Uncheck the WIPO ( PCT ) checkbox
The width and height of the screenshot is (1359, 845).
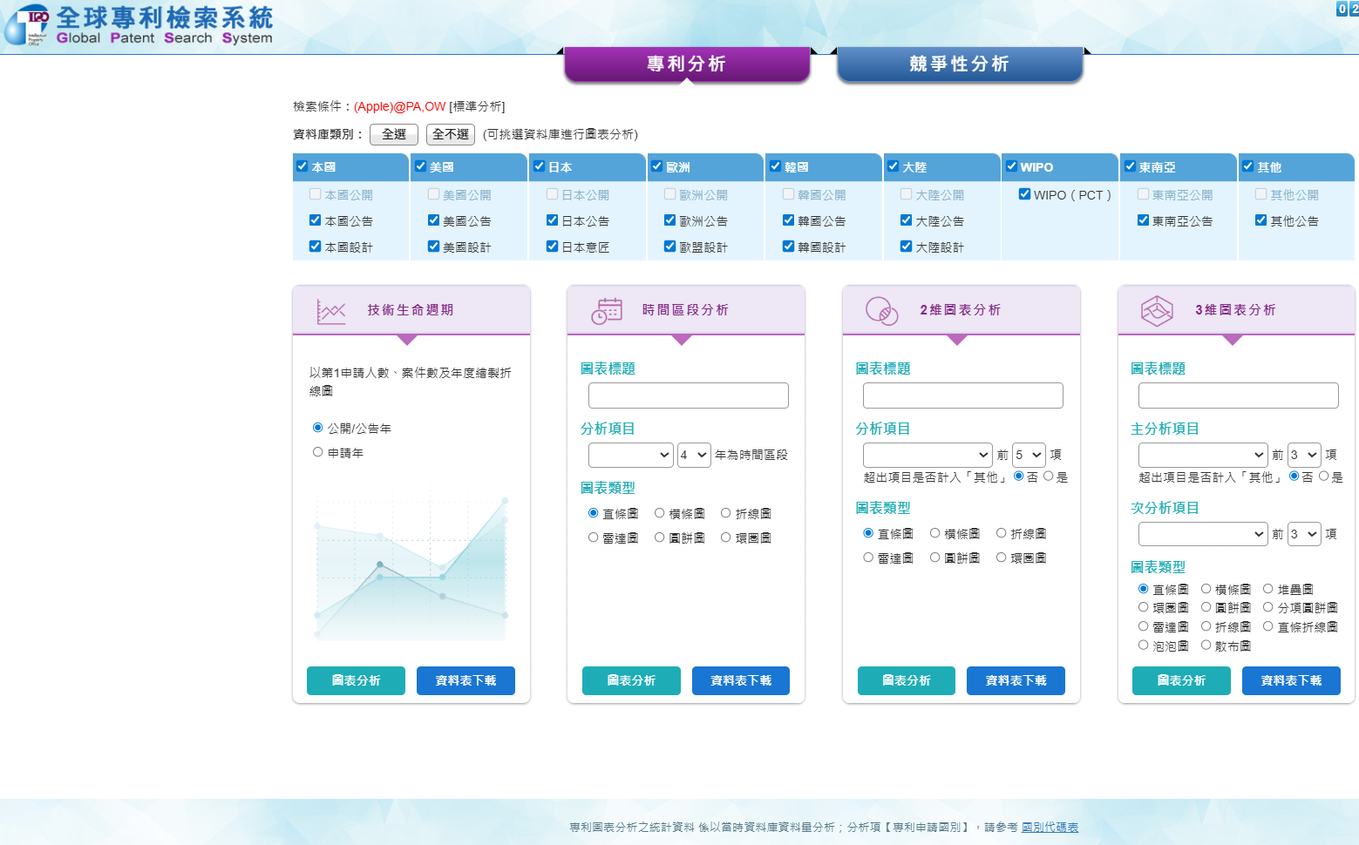point(1025,194)
